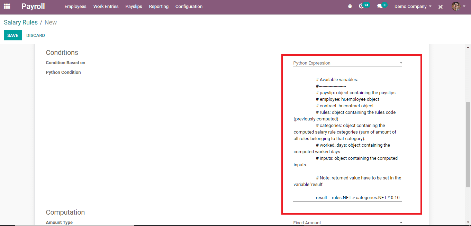Click the result = rules.NET expression line
Image resolution: width=471 pixels, height=226 pixels.
click(358, 198)
